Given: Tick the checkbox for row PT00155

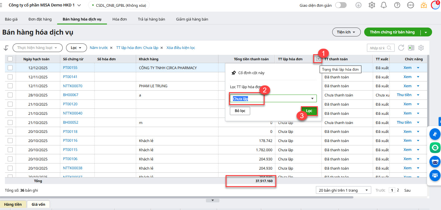Looking at the screenshot, I should point(10,68).
